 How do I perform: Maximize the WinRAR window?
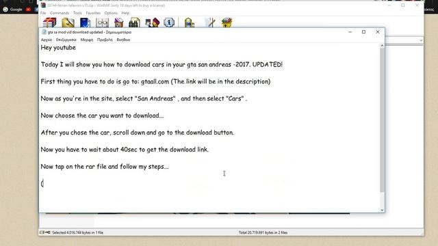tap(403, 5)
